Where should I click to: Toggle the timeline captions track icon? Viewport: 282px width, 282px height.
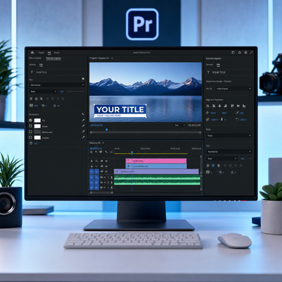point(111,152)
